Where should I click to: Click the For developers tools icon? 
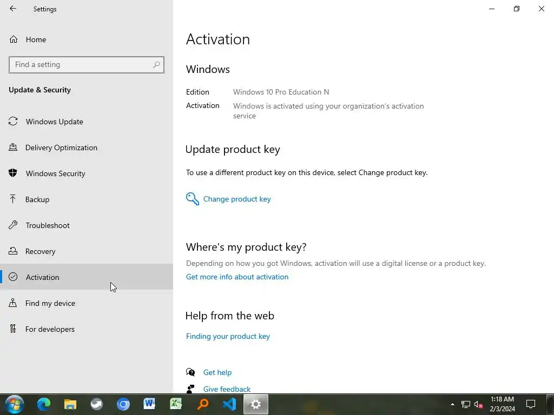13,329
